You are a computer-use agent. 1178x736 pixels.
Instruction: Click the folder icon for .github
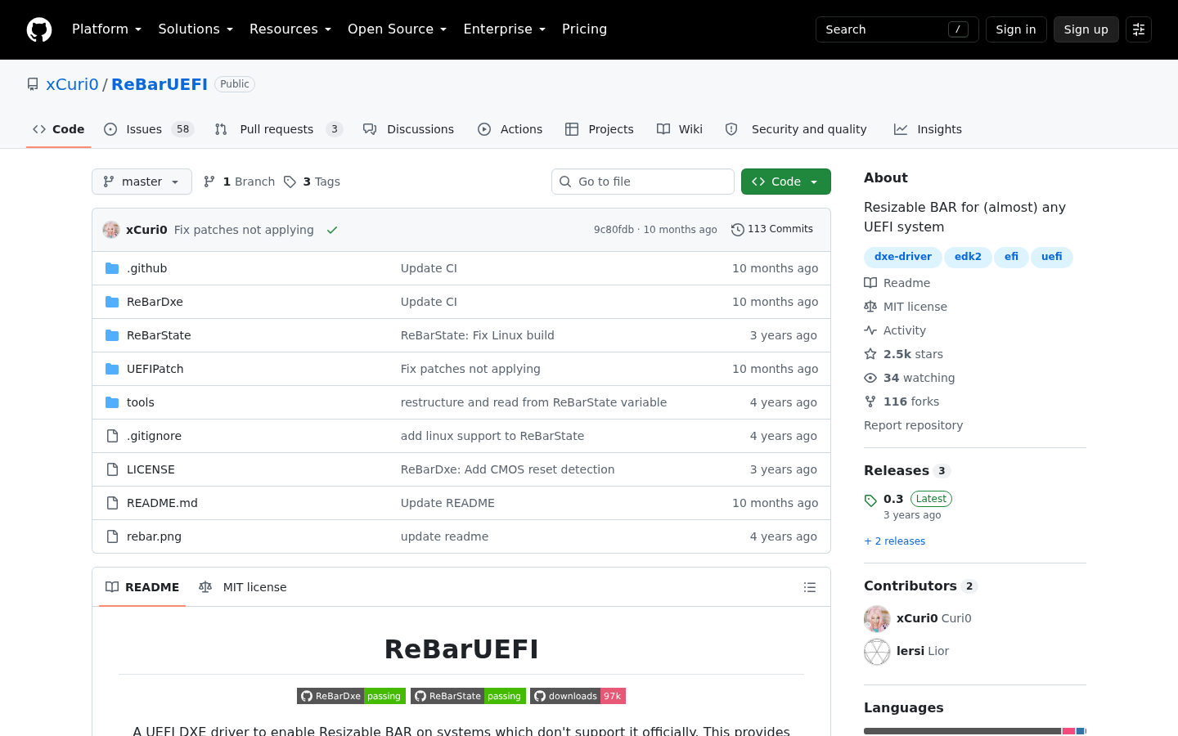click(112, 268)
